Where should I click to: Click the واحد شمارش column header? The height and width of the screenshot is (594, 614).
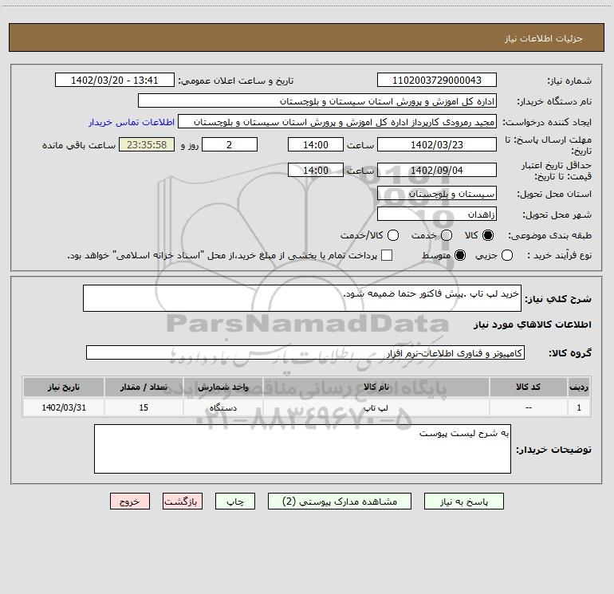(x=222, y=387)
